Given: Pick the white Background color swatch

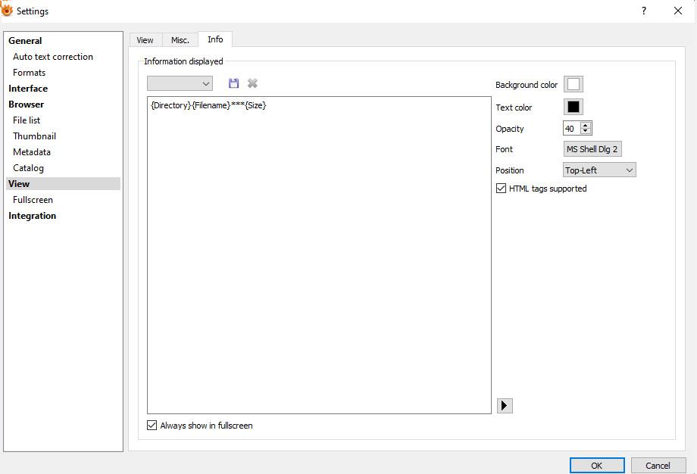Looking at the screenshot, I should point(574,84).
